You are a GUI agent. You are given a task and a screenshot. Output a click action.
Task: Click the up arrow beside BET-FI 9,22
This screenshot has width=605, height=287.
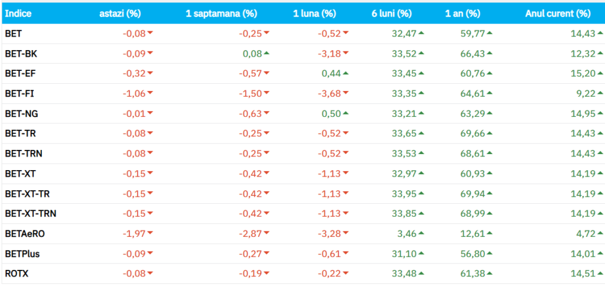click(599, 93)
